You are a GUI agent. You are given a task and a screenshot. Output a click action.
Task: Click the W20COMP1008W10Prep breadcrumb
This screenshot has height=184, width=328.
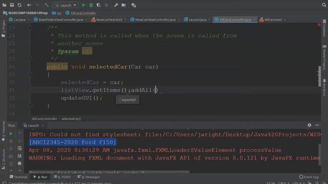[x=25, y=13]
